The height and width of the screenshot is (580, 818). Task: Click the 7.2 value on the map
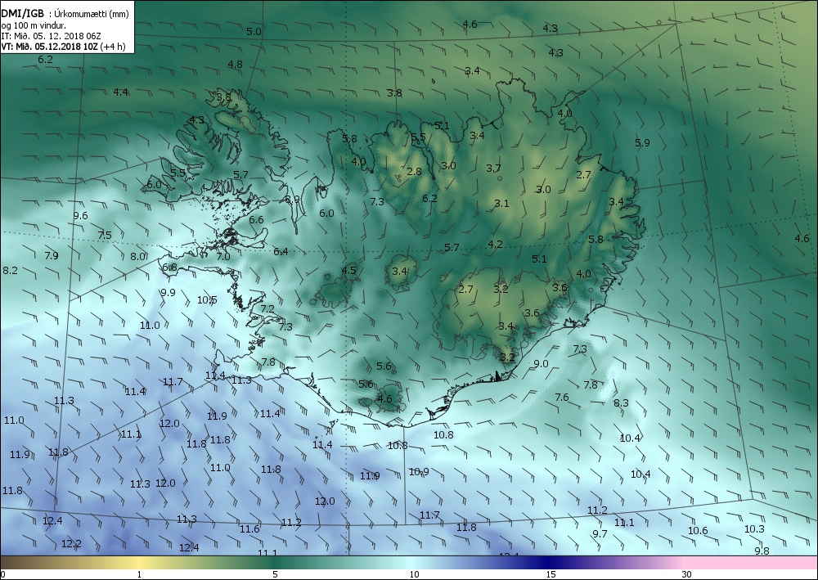267,308
